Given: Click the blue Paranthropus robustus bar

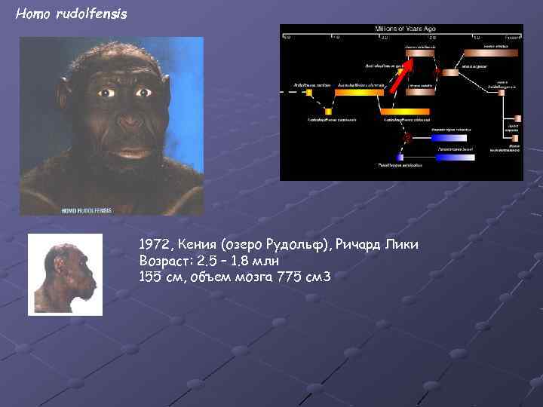Looking at the screenshot, I should point(449,138).
